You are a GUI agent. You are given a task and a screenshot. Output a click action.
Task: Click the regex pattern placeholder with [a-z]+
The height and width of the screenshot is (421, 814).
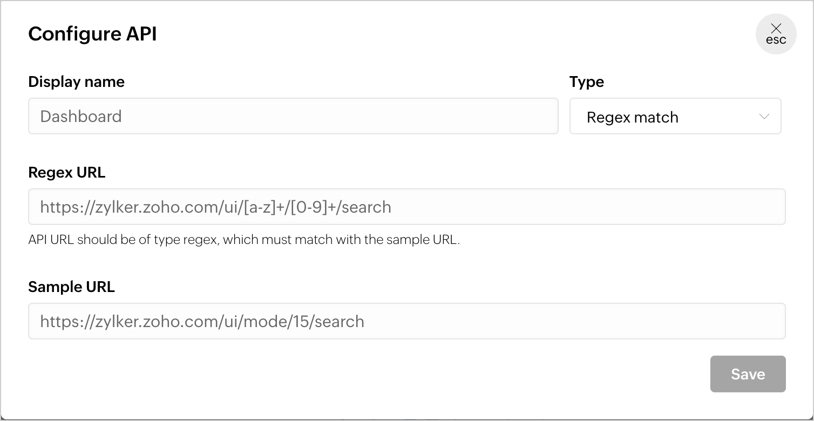215,207
